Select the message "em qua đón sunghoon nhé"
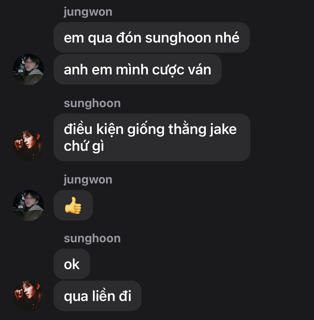The width and height of the screenshot is (314, 320). point(152,37)
